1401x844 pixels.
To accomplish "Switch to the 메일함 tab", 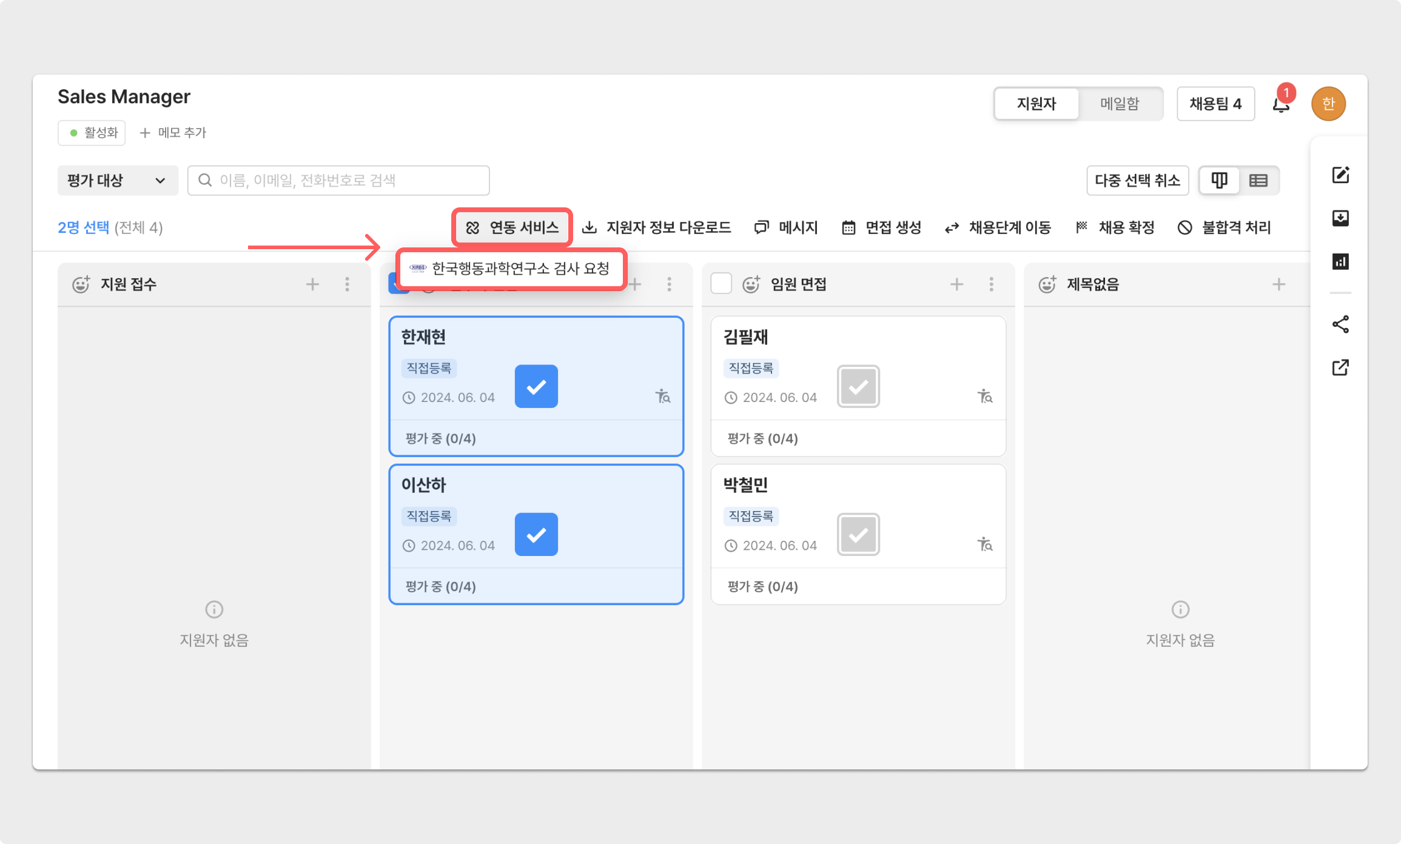I will [1120, 104].
